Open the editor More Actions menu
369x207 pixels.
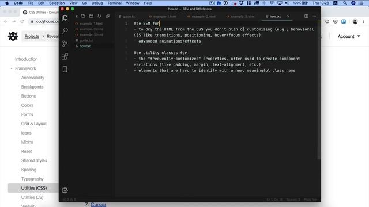314,16
